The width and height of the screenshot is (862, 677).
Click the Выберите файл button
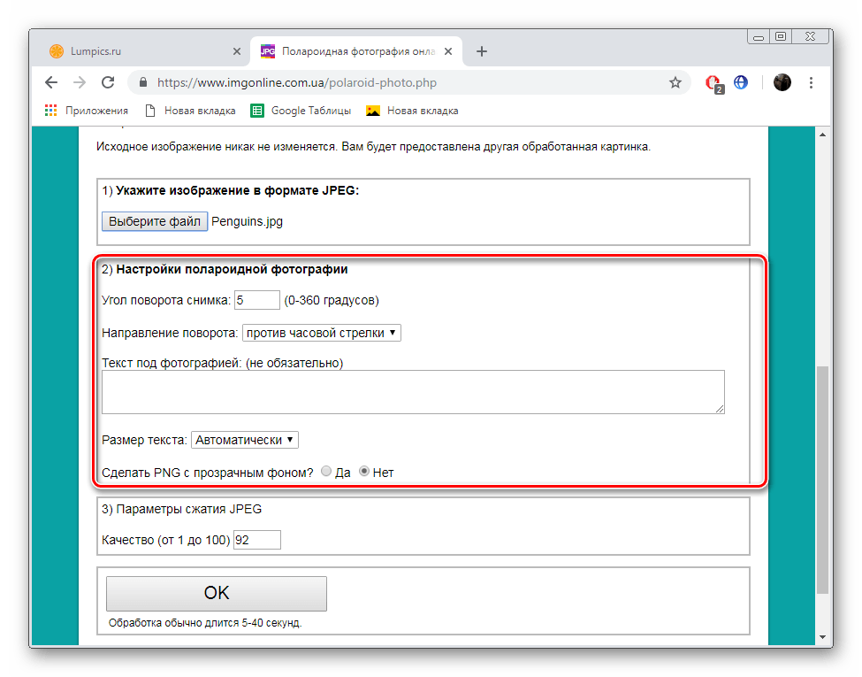tap(155, 221)
